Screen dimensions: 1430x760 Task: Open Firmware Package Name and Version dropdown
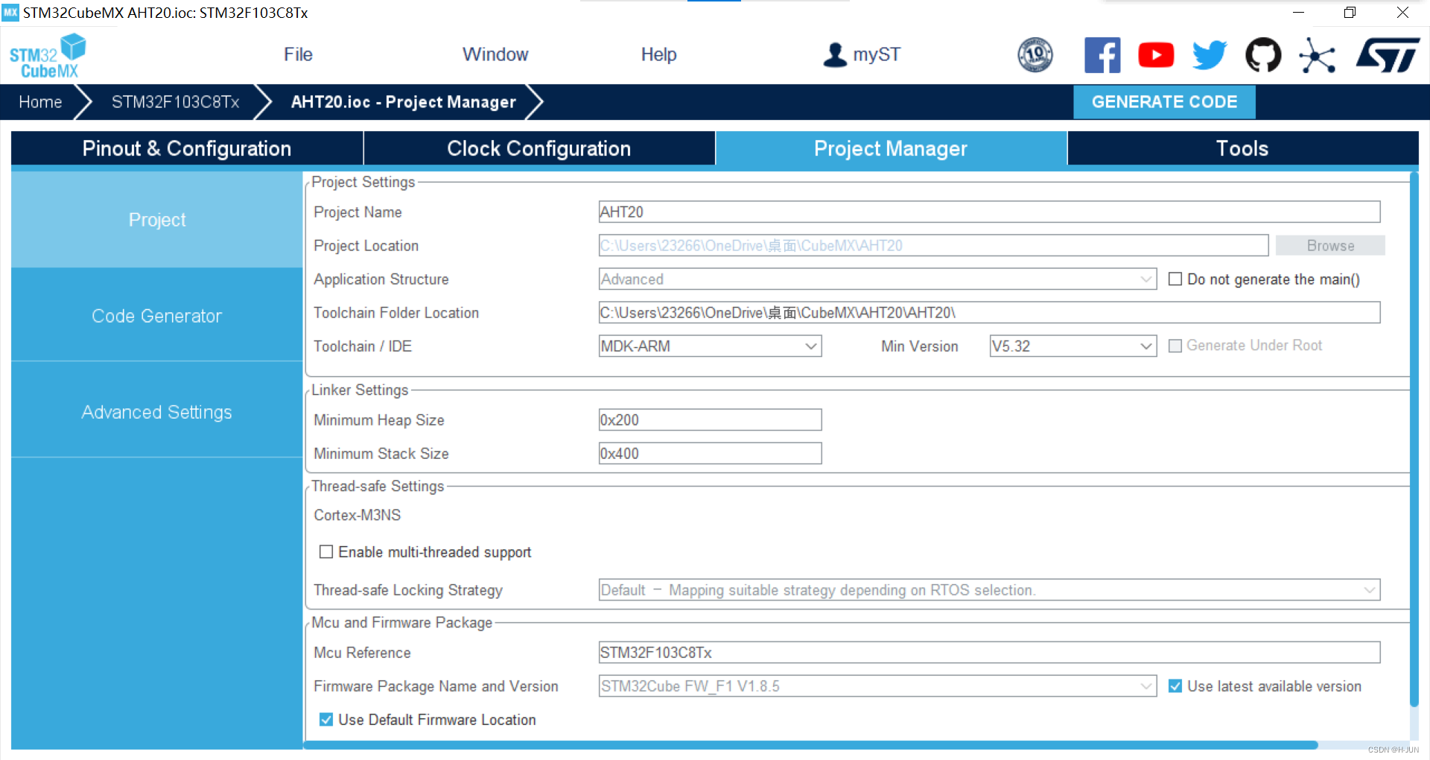[877, 686]
